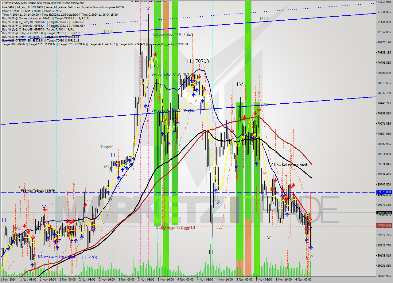Click the 71231.050 price axis label
Image resolution: width=393 pixels, height=283 pixels.
[x=384, y=12]
